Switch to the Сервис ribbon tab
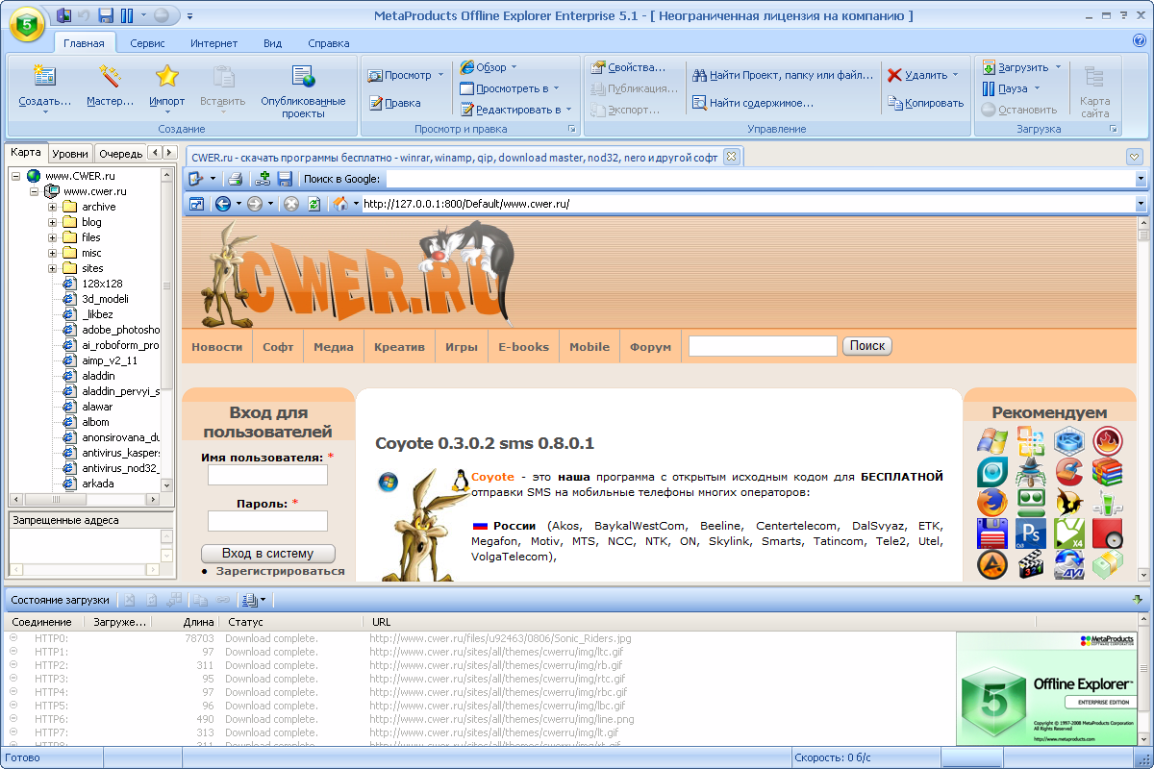Screen dimensions: 1154x769 coord(147,43)
